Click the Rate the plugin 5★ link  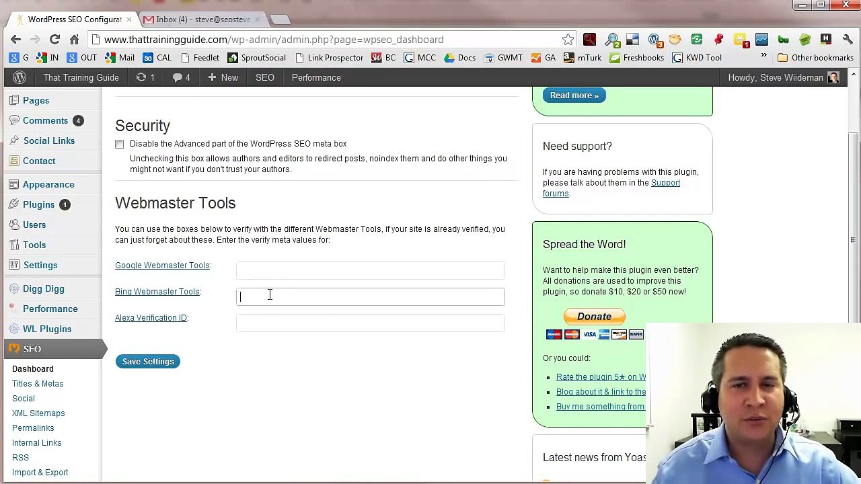pyautogui.click(x=601, y=377)
